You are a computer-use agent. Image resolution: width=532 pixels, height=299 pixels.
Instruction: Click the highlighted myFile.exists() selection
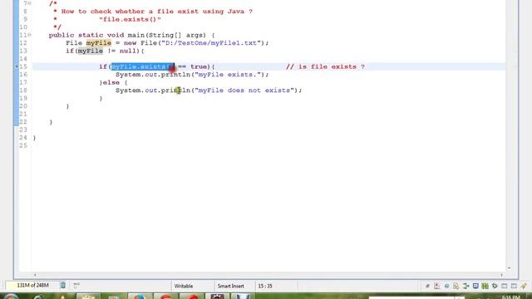(143, 66)
